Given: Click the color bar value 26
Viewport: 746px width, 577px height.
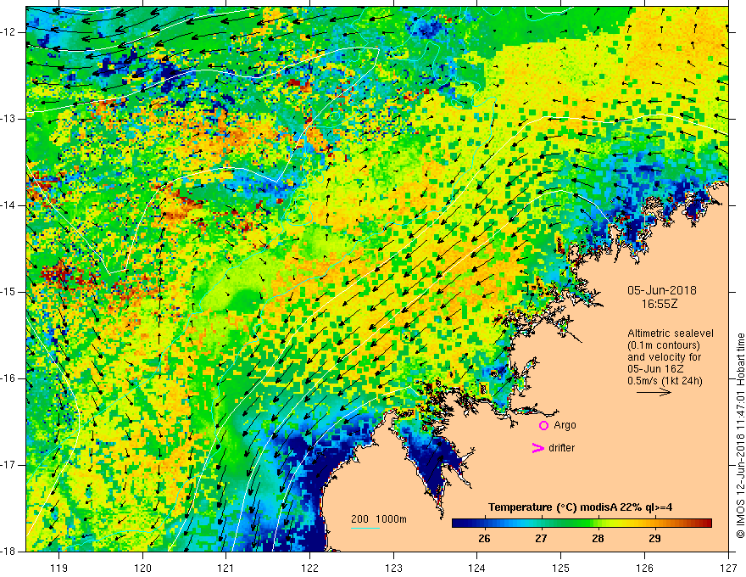Looking at the screenshot, I should coord(484,539).
